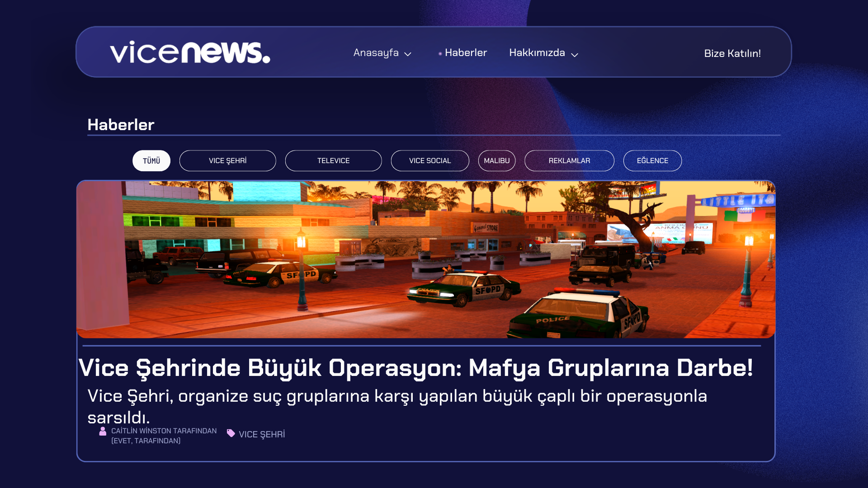Open the Mafya Gruplarına Darbe headline
The image size is (868, 488).
[416, 368]
